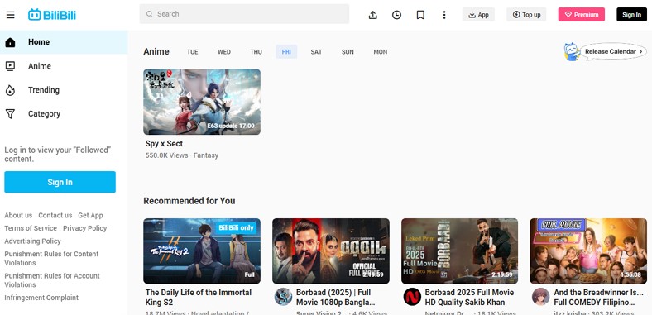
Task: Switch to the THU anime tab
Action: click(256, 52)
